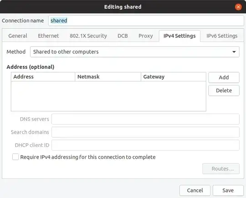Open the DCB tab
Viewport: 246px width, 198px height.
(x=123, y=36)
